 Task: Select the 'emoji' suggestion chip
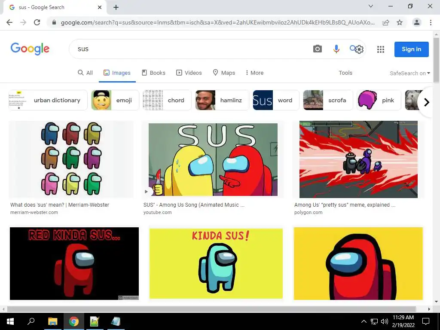point(115,100)
